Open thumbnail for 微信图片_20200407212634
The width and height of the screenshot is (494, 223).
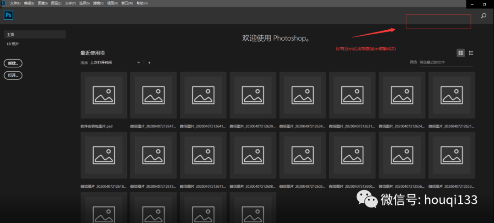coord(303,95)
